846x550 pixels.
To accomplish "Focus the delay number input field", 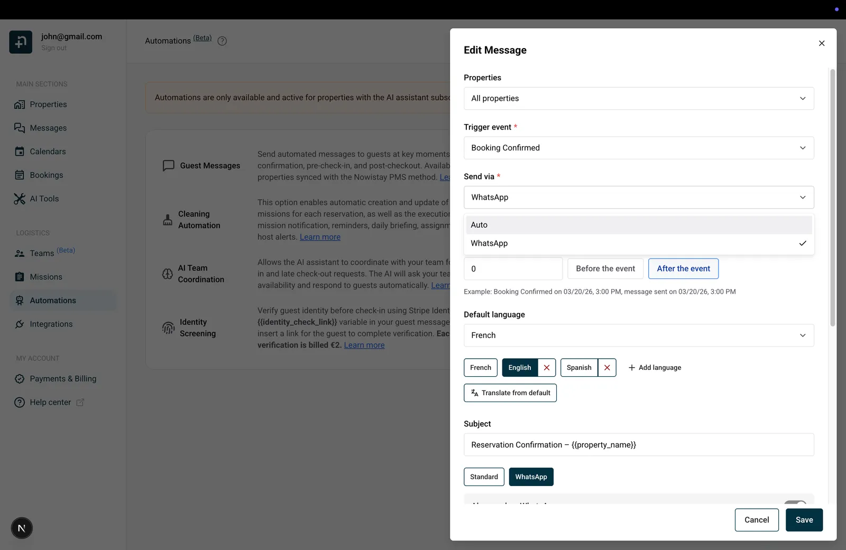I will coord(513,269).
